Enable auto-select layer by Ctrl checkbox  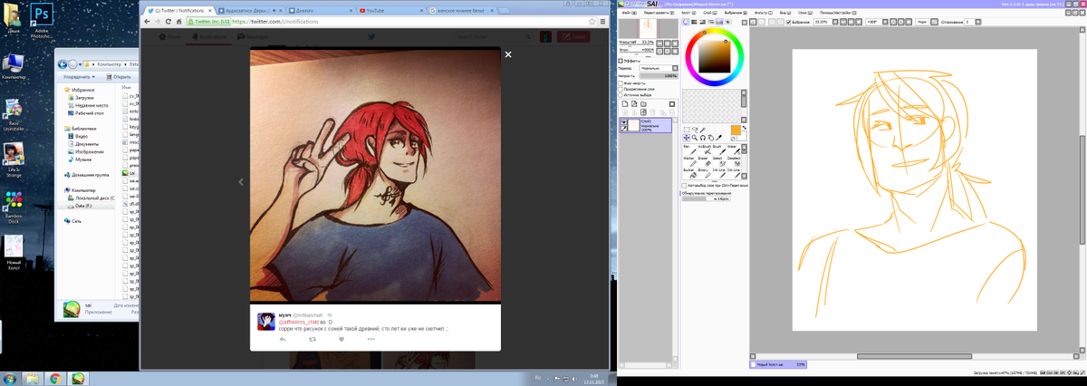(x=684, y=185)
